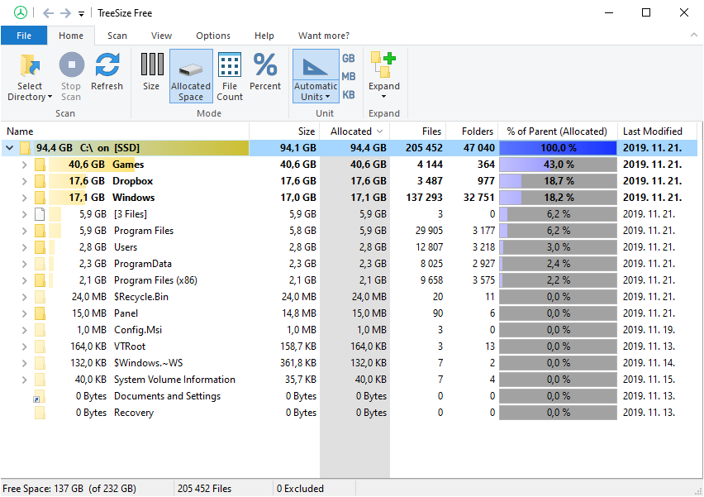This screenshot has width=704, height=497.
Task: Click the Users folder icon
Action: pyautogui.click(x=40, y=247)
